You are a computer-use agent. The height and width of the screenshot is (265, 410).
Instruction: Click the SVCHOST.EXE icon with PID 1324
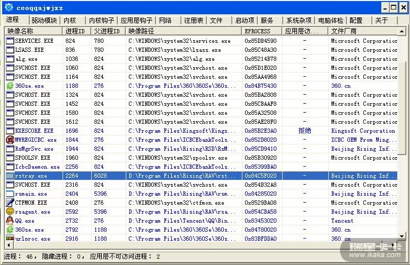coord(10,95)
